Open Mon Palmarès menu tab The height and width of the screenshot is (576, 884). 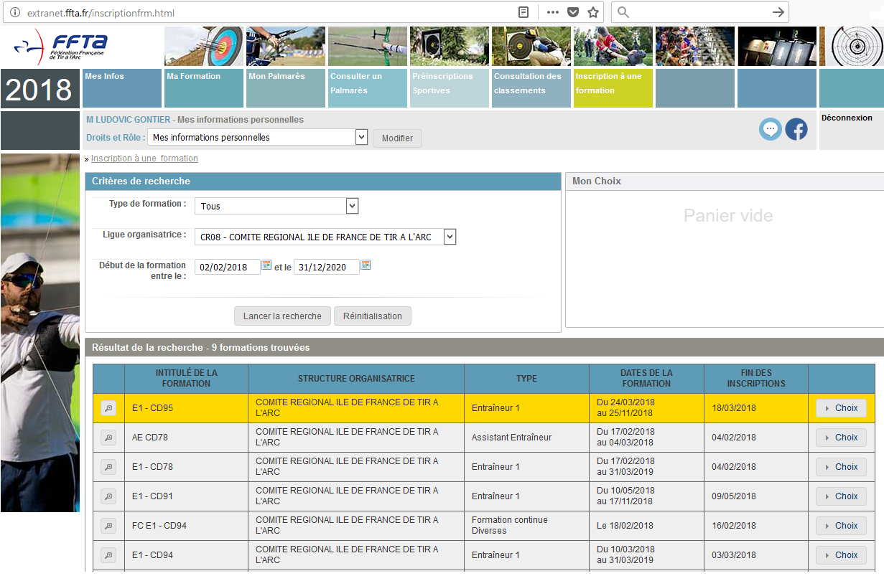click(x=286, y=88)
